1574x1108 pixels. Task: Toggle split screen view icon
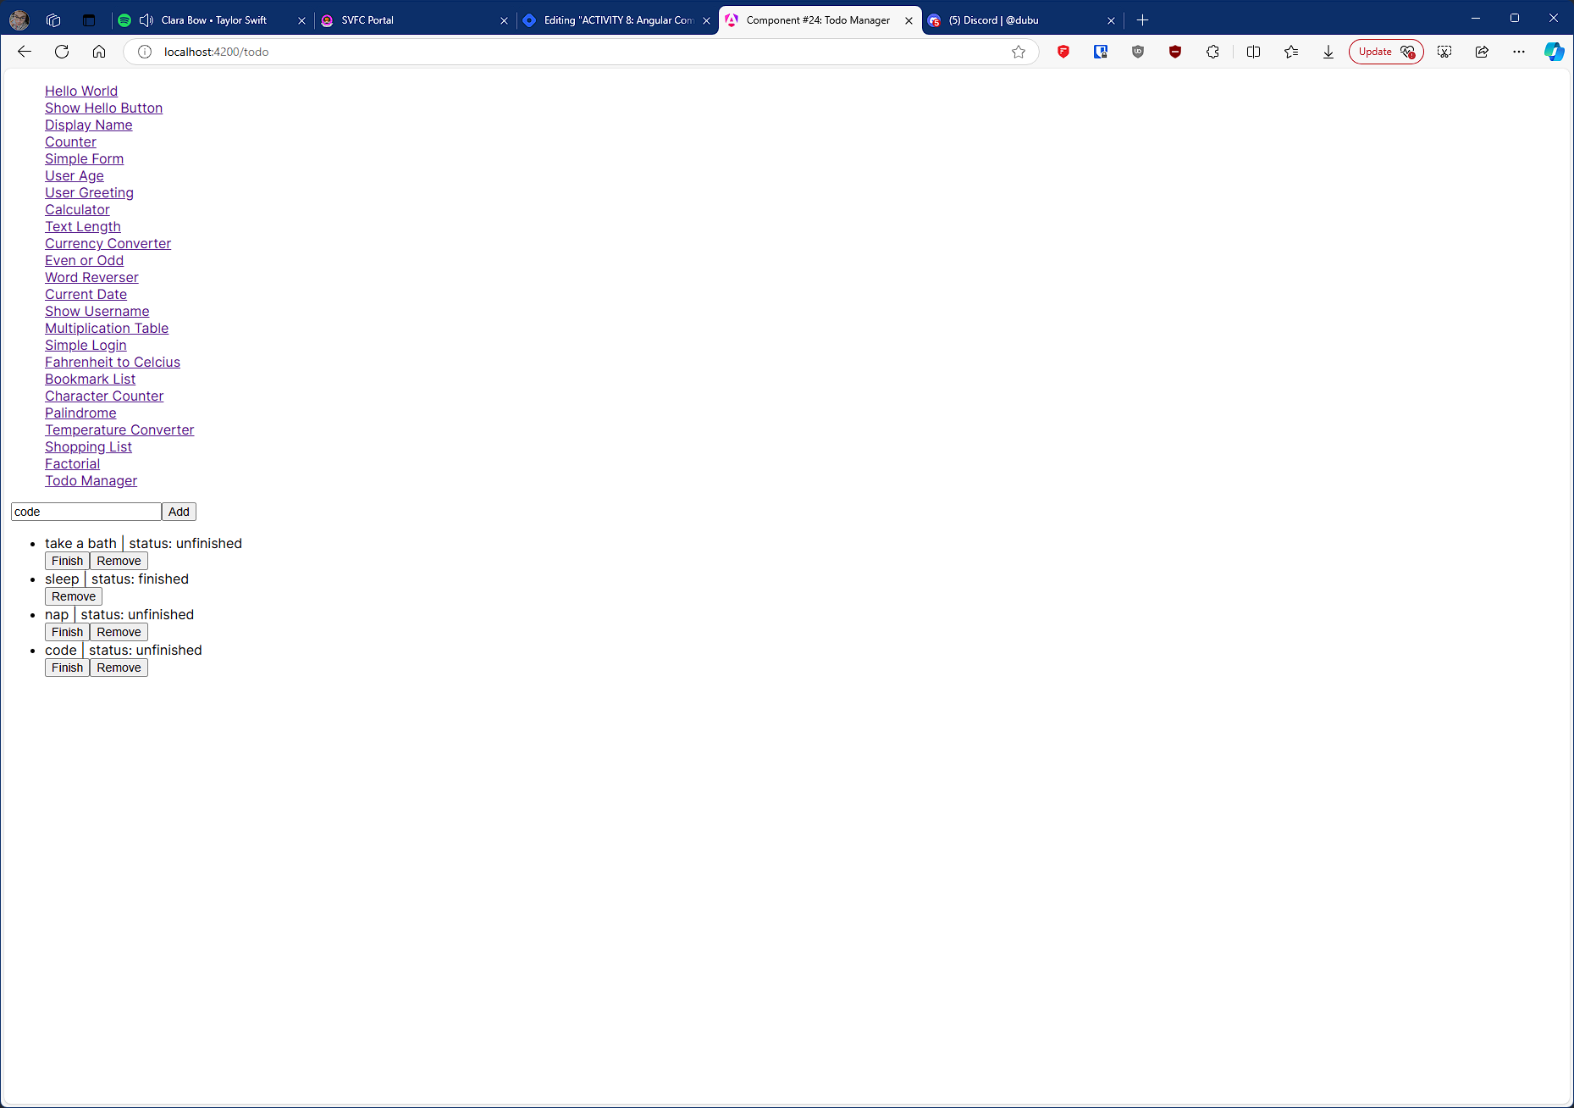[1253, 52]
